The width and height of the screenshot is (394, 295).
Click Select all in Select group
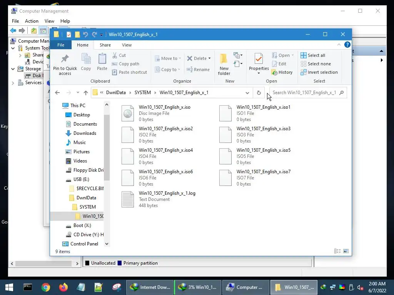313,55
